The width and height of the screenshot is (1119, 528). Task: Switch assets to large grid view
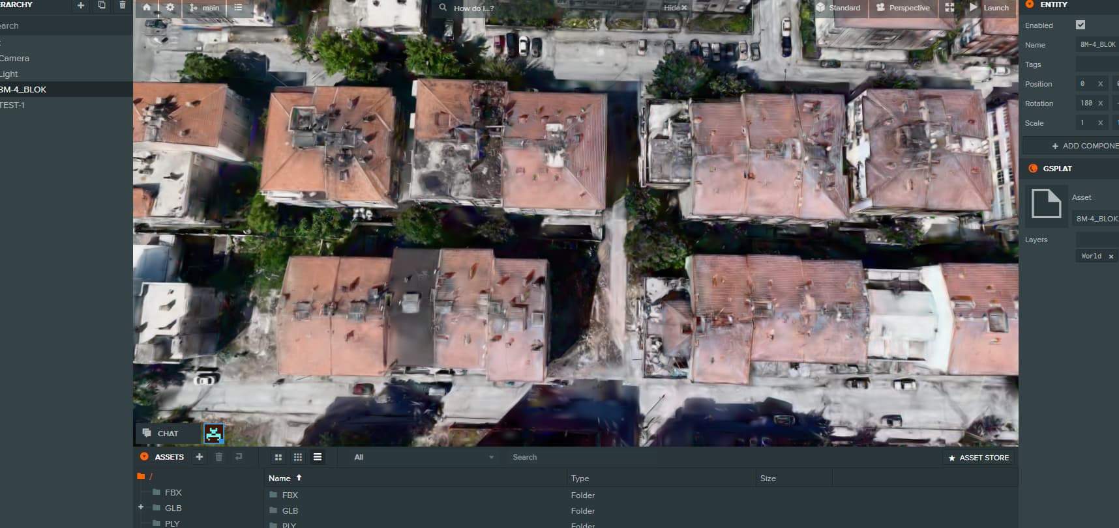tap(278, 457)
